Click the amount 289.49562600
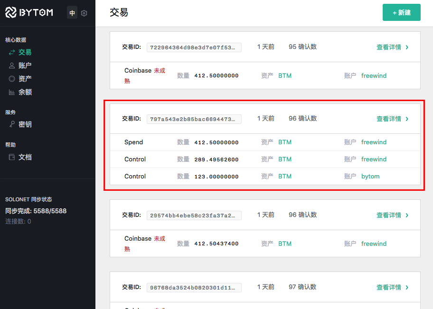 click(216, 159)
